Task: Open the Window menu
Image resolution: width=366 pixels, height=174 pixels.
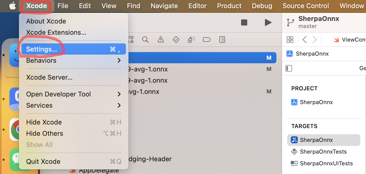Action: (x=352, y=6)
